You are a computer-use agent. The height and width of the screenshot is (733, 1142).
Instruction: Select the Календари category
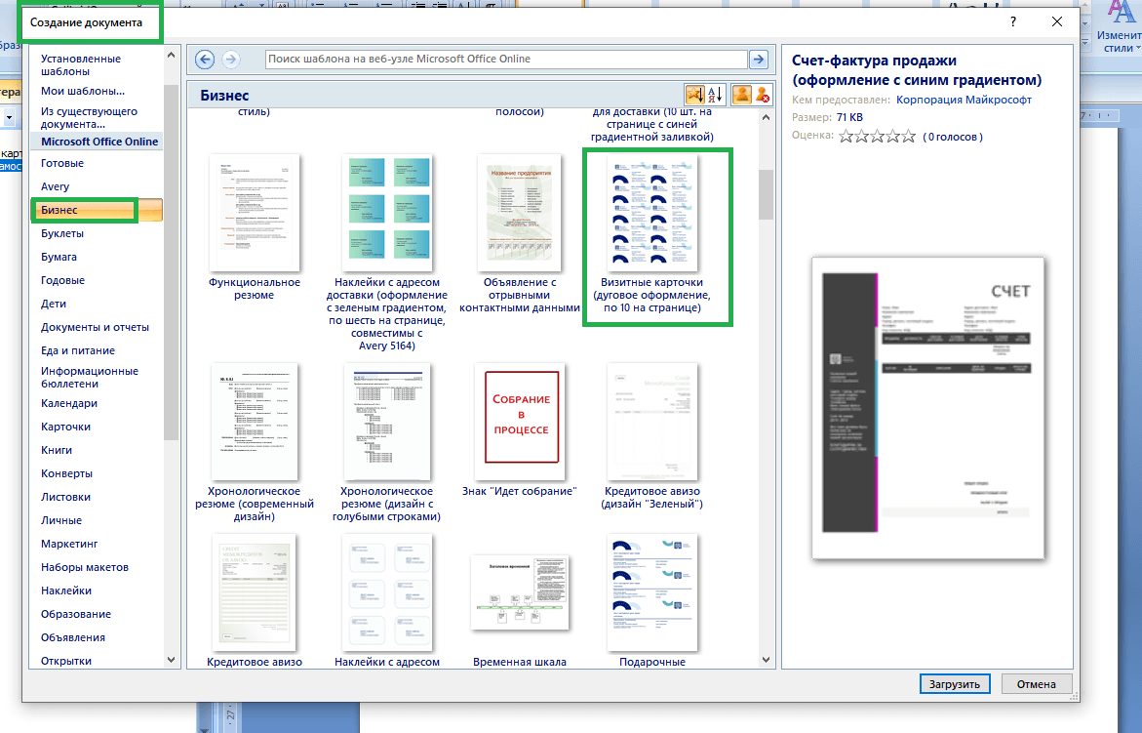[68, 404]
